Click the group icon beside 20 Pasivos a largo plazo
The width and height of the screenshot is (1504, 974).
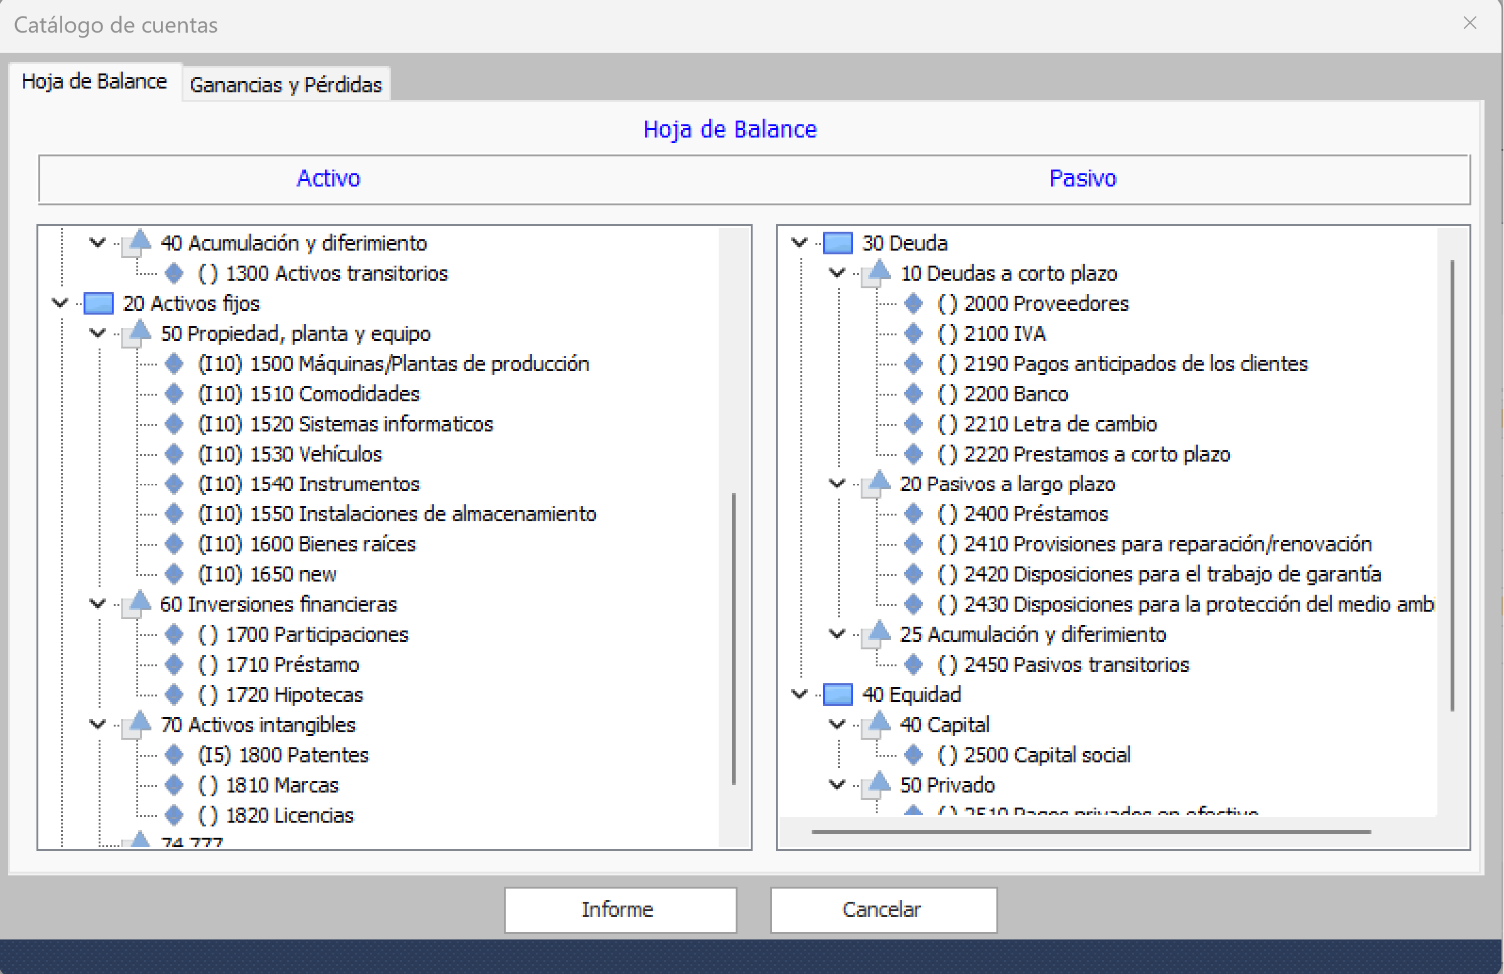click(876, 484)
